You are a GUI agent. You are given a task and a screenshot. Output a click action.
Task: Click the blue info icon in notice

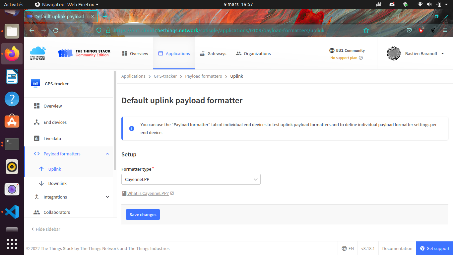coord(132,128)
